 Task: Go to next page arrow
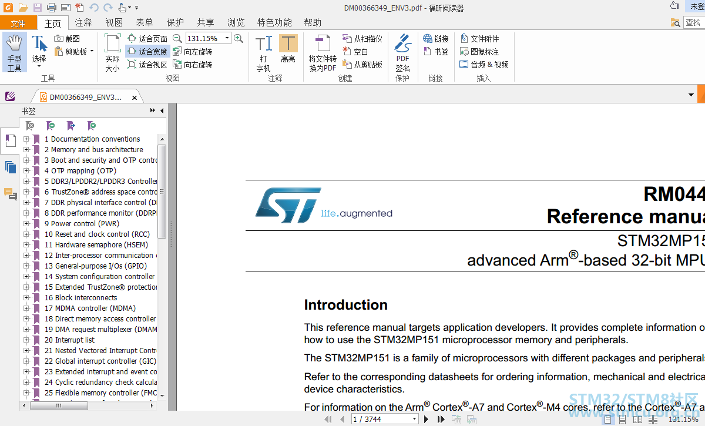(x=425, y=419)
